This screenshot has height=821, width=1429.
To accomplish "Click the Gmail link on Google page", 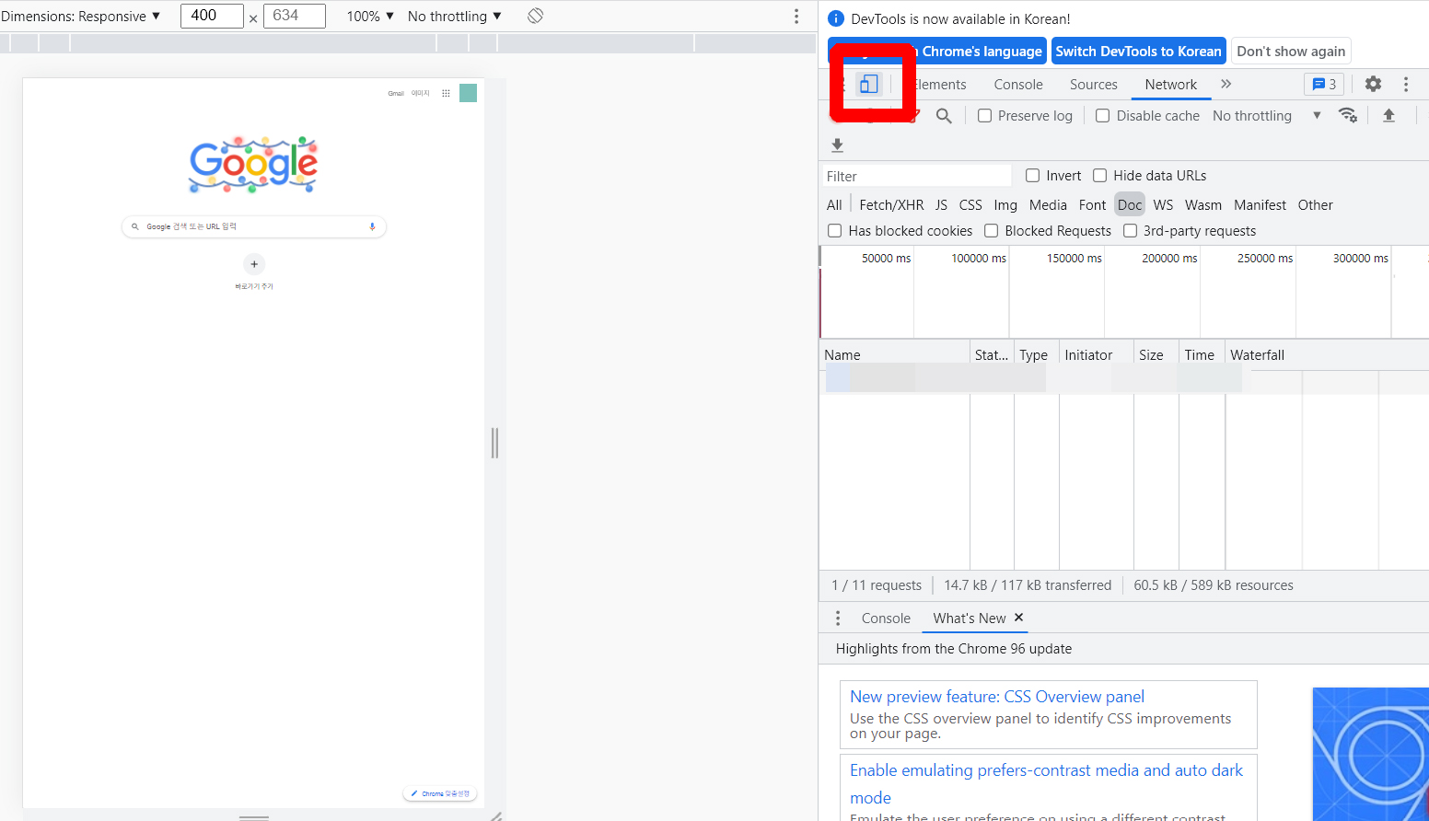I will 396,93.
